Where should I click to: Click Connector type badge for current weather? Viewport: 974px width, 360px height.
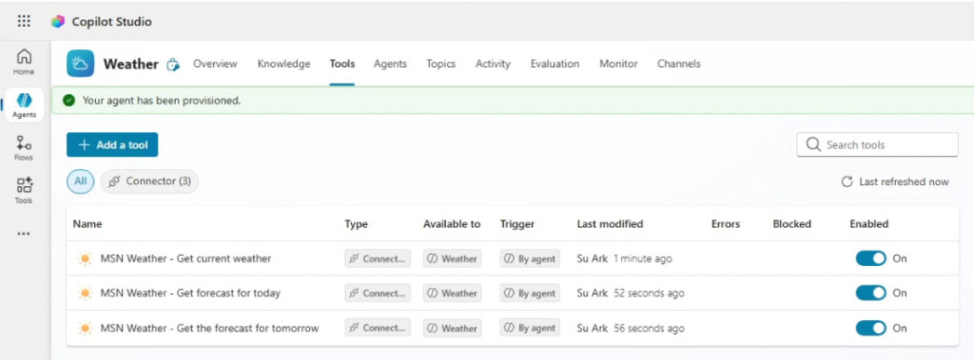point(378,258)
